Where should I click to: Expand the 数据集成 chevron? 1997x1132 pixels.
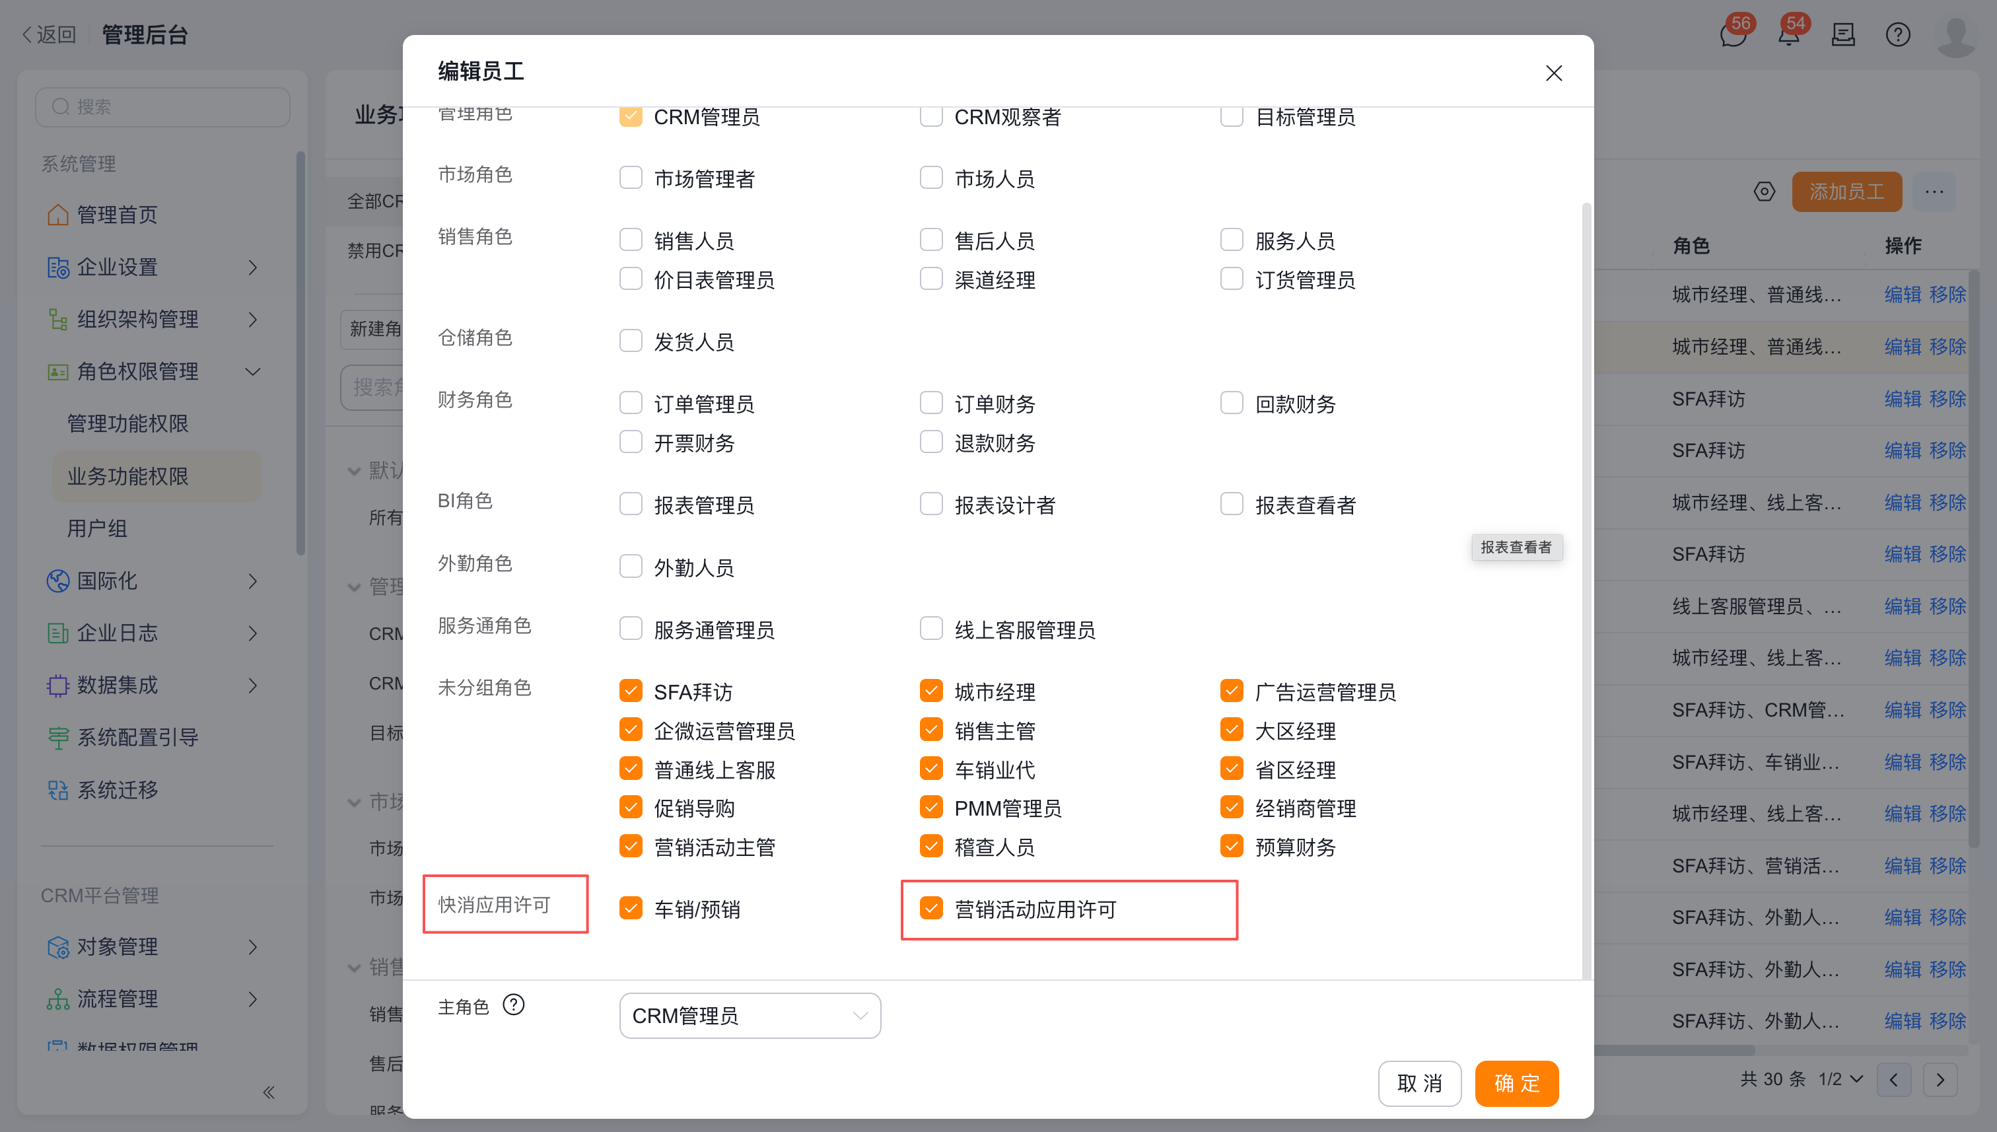click(x=253, y=685)
